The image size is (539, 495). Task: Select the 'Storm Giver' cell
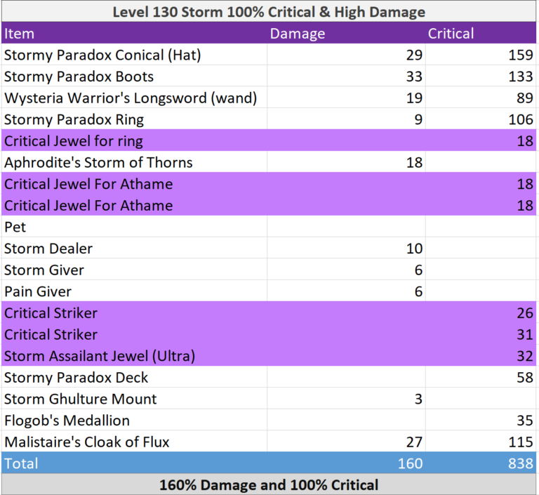pos(134,270)
